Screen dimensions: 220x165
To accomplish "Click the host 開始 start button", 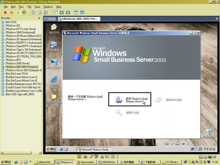I will pyautogui.click(x=5, y=162).
